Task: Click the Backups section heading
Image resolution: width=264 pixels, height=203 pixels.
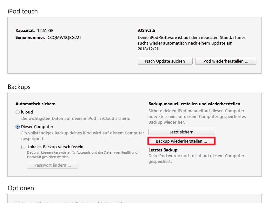Action: (x=19, y=87)
